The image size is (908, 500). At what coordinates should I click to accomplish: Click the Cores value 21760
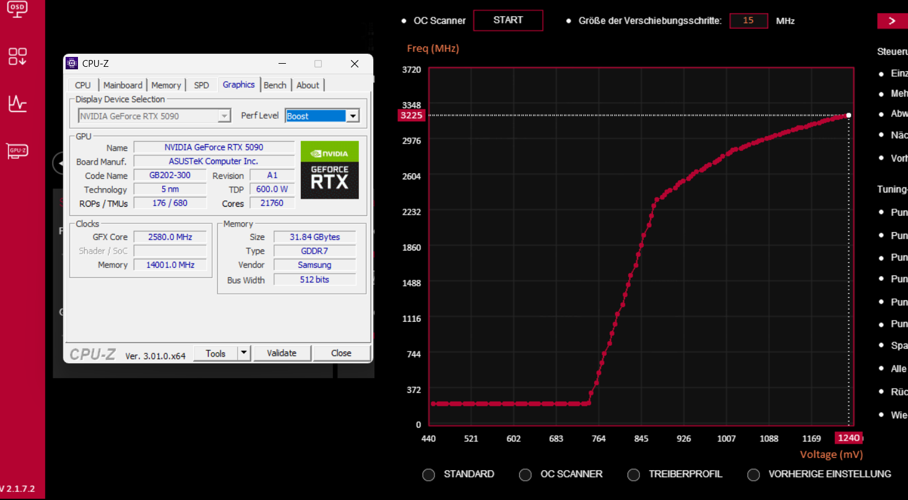(272, 203)
